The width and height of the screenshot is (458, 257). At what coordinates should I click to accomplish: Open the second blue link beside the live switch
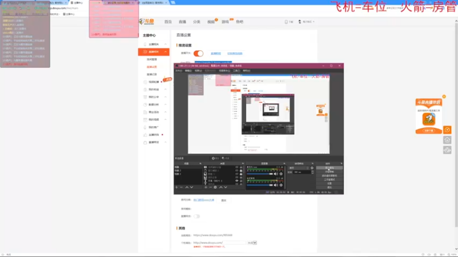[x=235, y=54]
